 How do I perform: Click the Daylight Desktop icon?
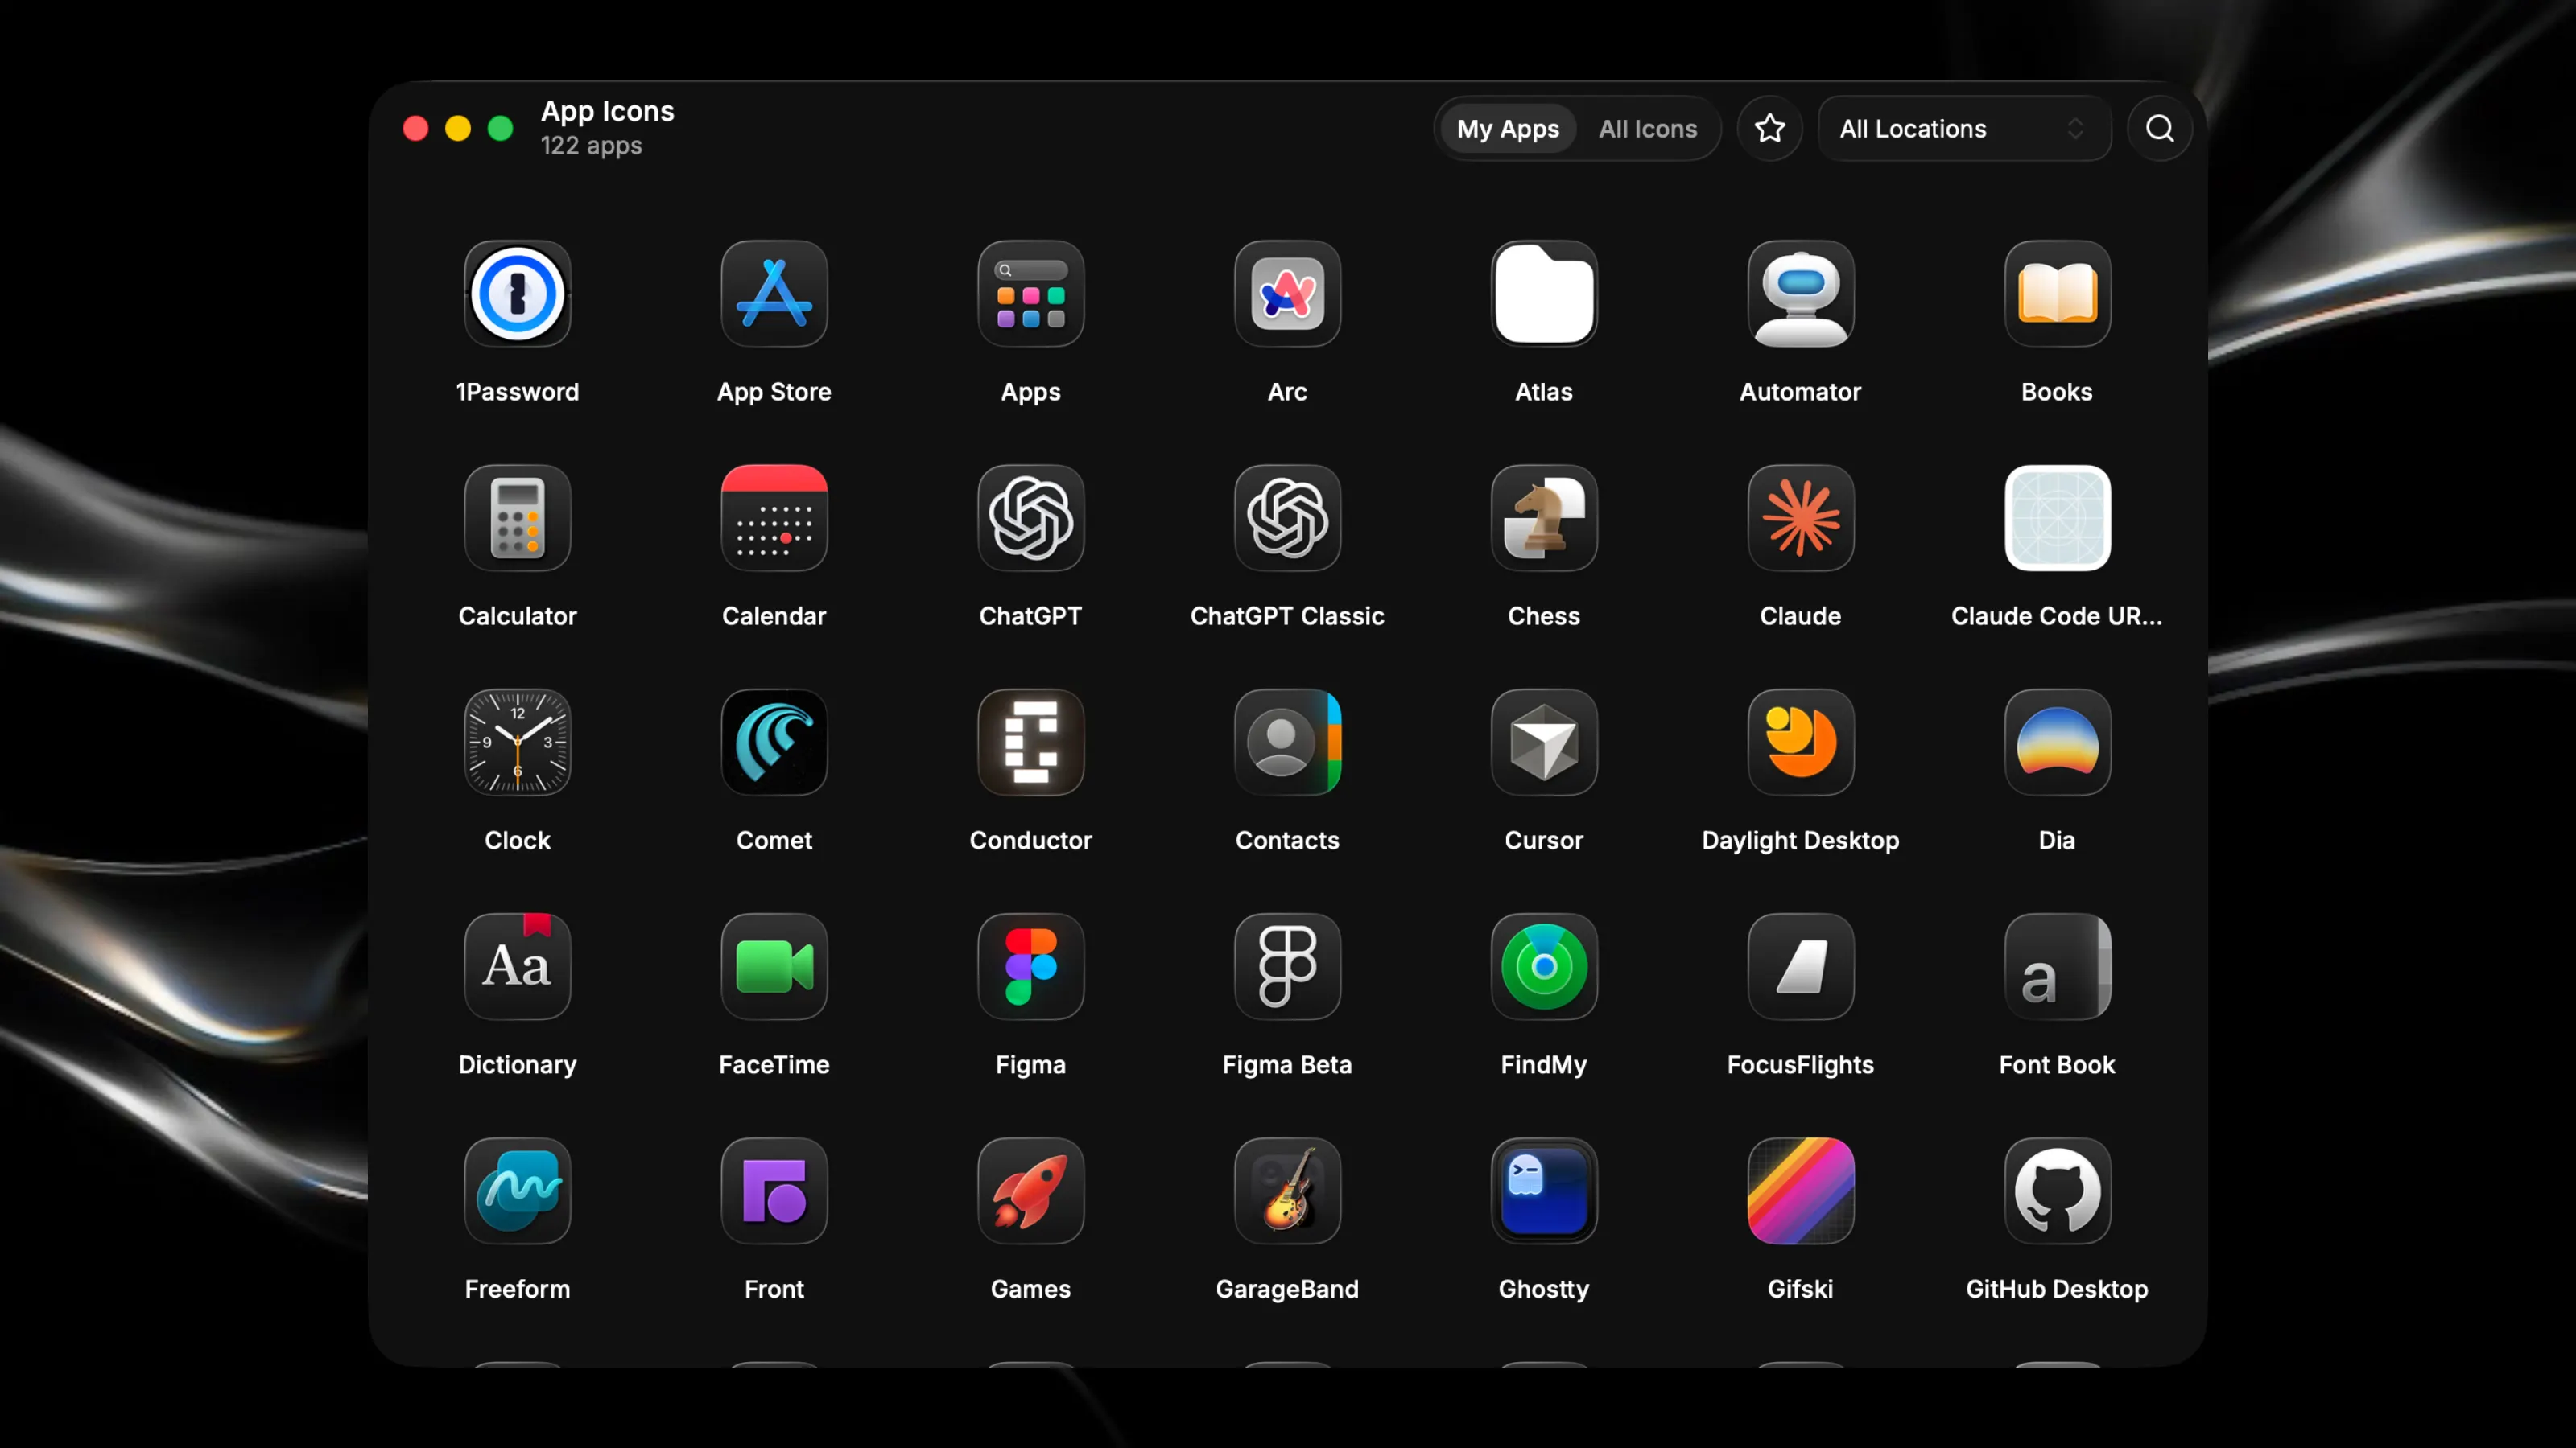tap(1801, 743)
